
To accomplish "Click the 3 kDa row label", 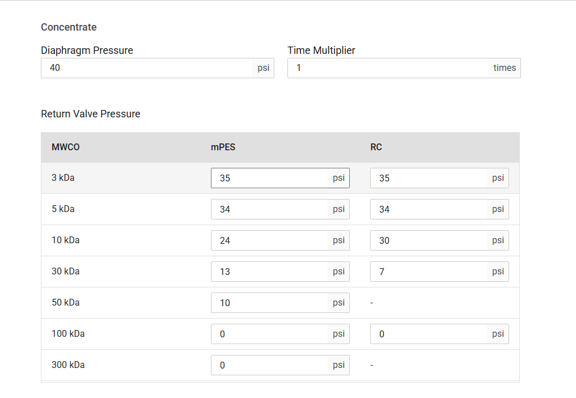I will click(63, 178).
